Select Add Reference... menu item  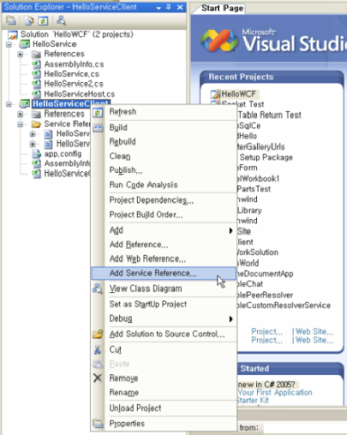139,244
